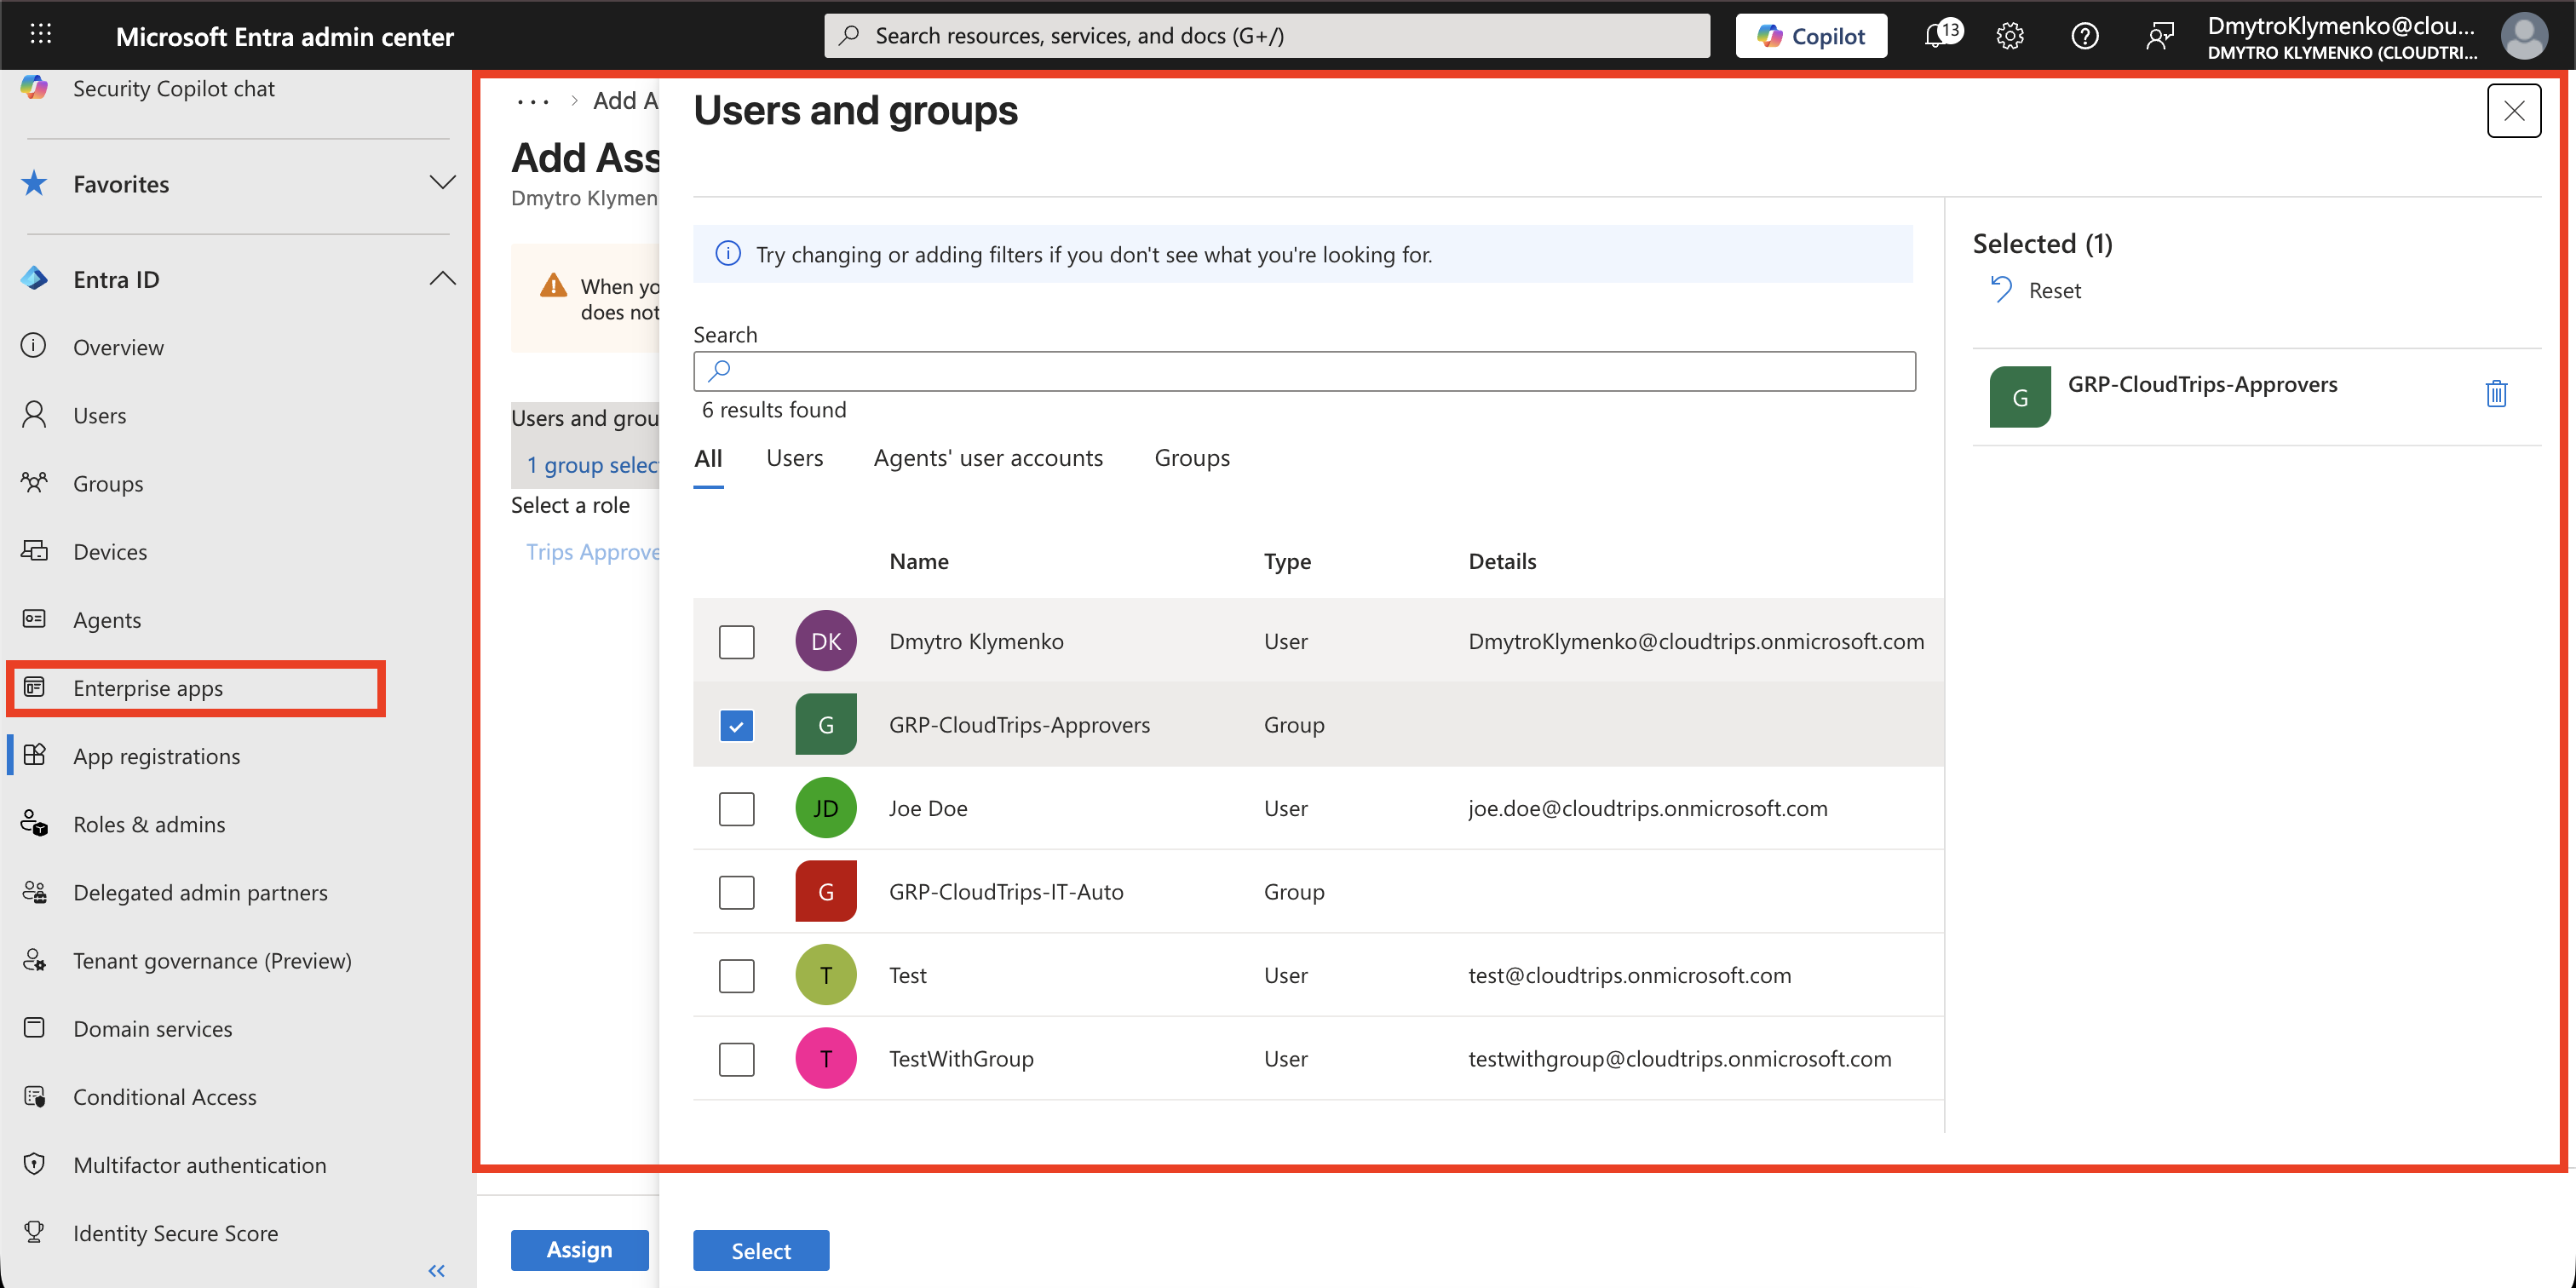Switch to the All tab
This screenshot has height=1288, width=2576.
click(x=708, y=458)
